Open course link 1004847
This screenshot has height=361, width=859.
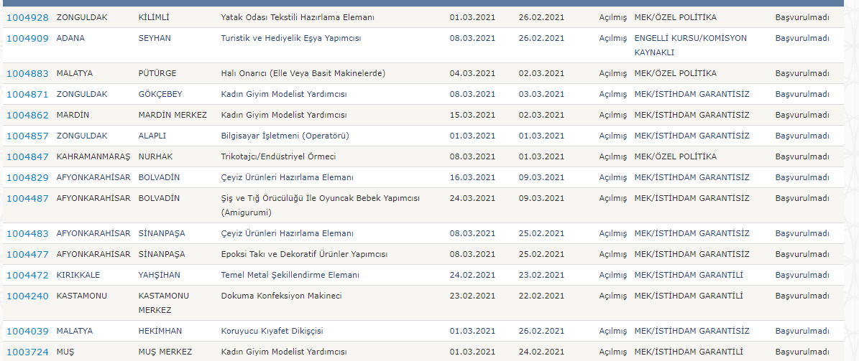pos(27,156)
